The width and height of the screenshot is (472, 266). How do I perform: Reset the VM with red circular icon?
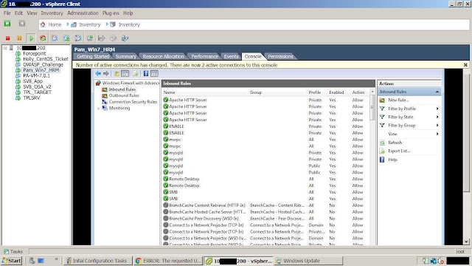[43, 38]
